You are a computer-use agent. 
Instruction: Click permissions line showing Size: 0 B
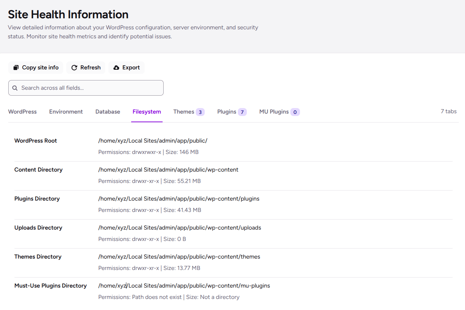point(142,239)
